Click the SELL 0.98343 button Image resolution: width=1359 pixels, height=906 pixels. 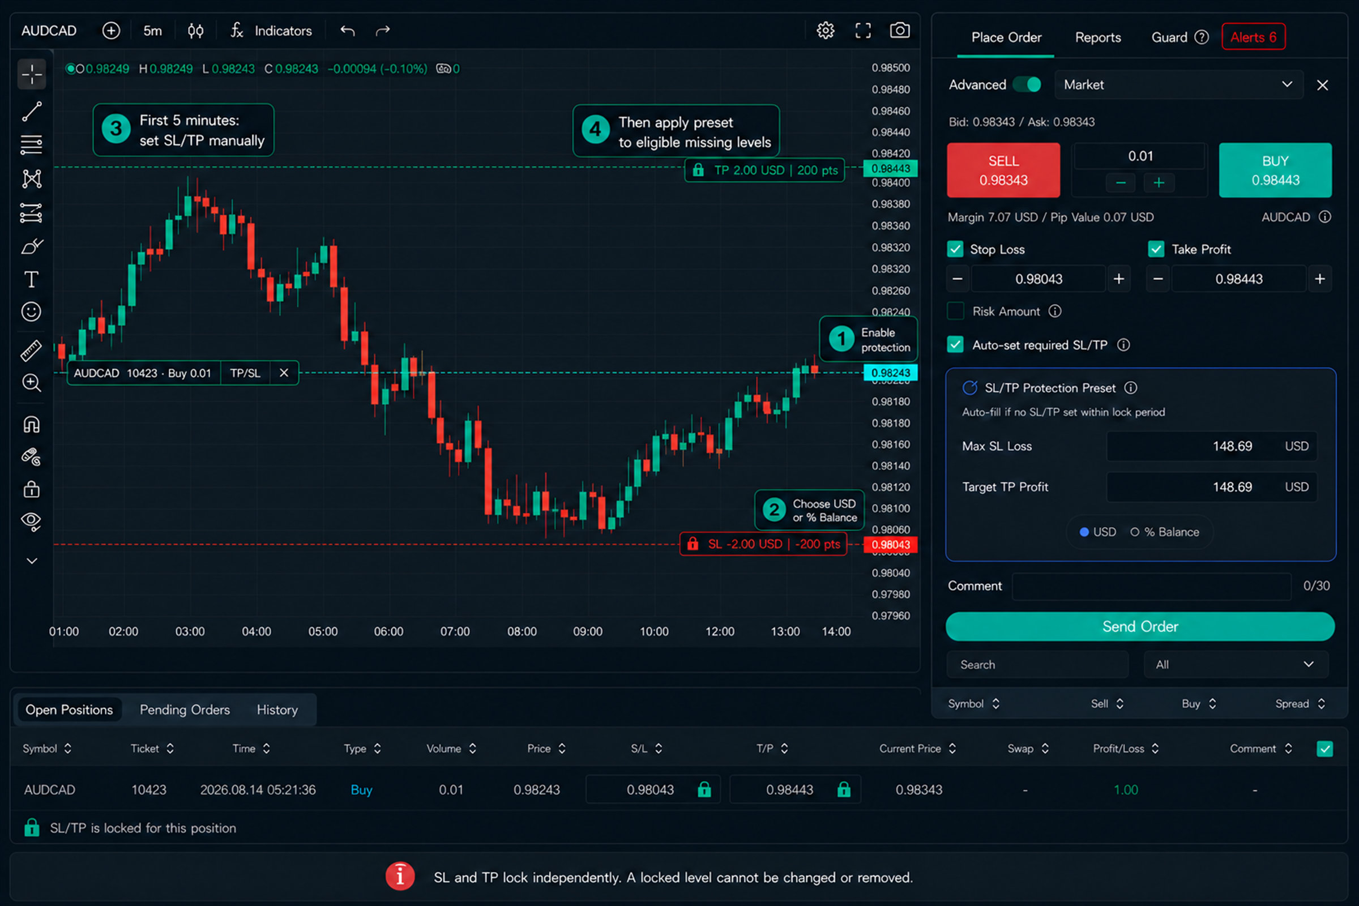(1003, 170)
